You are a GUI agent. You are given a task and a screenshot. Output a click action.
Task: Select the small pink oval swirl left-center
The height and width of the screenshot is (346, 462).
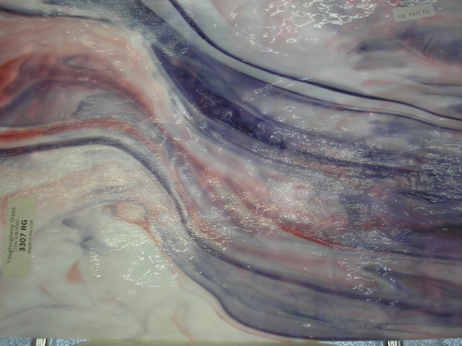pyautogui.click(x=129, y=212)
